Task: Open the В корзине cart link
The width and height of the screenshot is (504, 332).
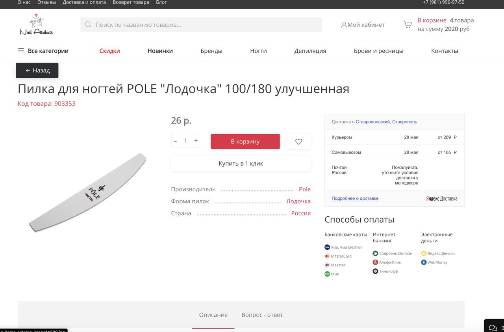Action: (x=432, y=20)
